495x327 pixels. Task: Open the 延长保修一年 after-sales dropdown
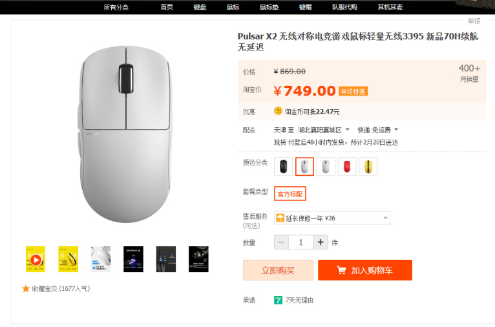pyautogui.click(x=332, y=218)
